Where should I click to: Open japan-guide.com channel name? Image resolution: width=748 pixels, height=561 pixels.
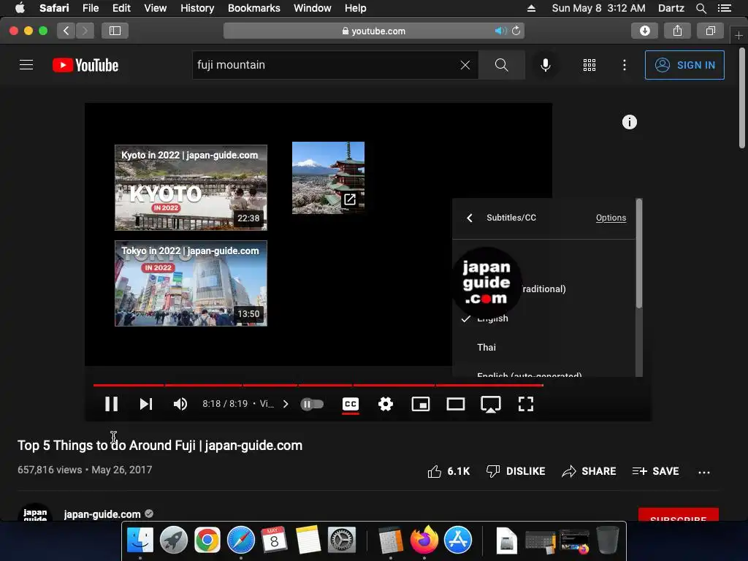pyautogui.click(x=102, y=514)
